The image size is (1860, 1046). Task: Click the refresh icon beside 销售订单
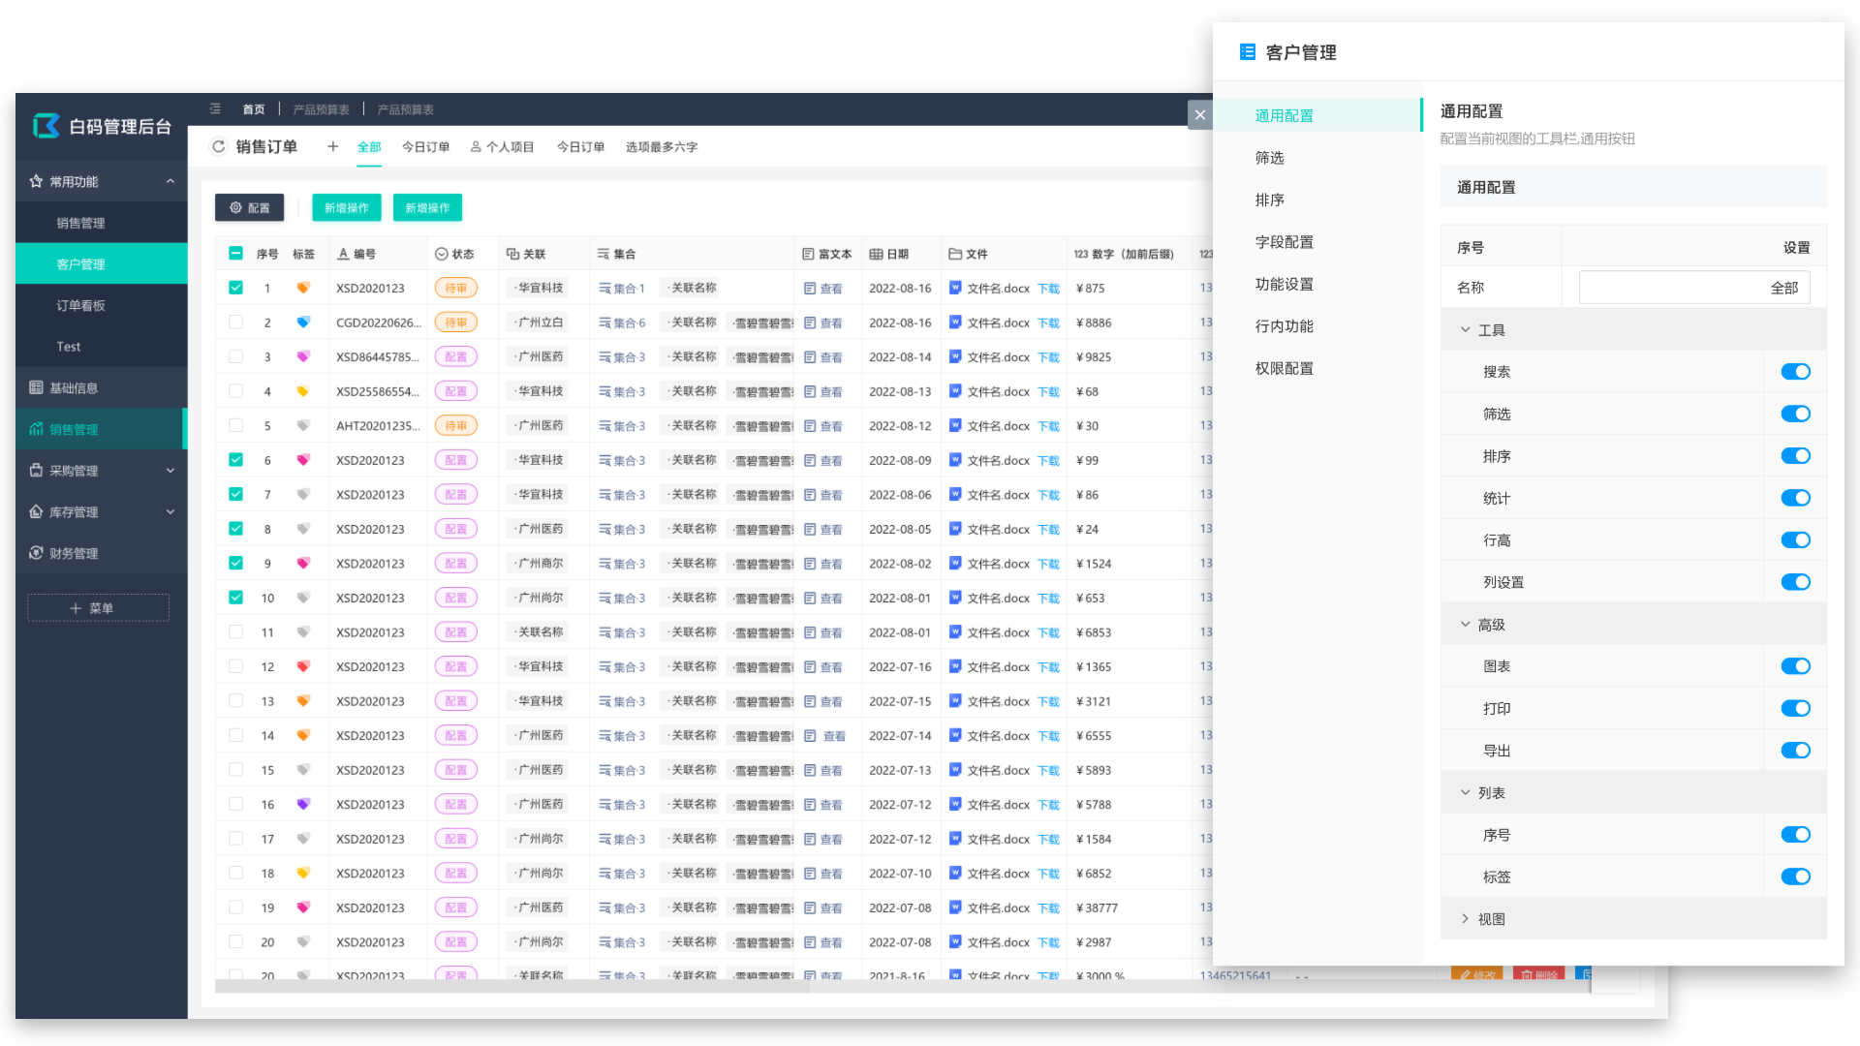[x=219, y=146]
